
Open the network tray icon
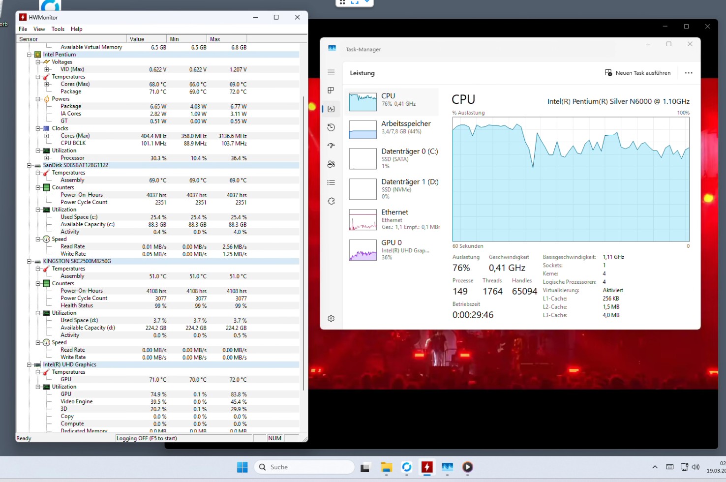(684, 467)
